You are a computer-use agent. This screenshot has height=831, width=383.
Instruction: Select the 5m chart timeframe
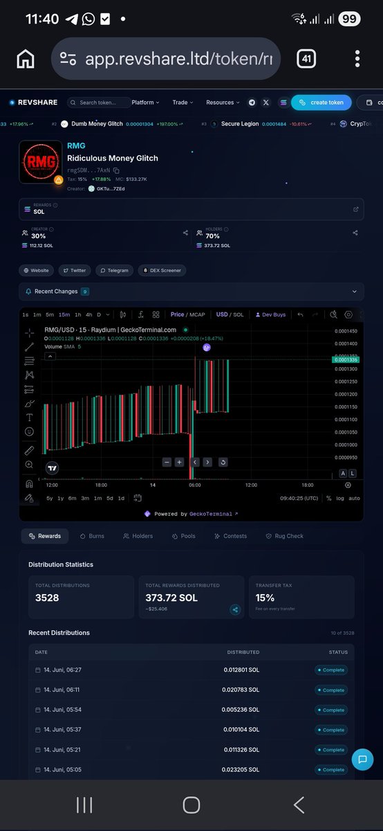50,314
